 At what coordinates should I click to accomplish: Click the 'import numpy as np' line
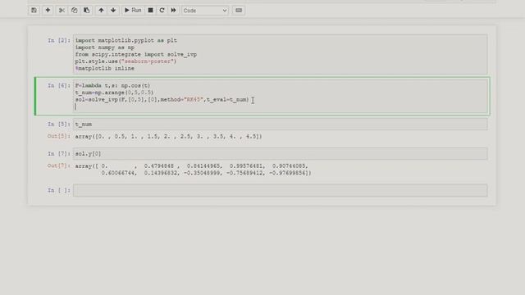pyautogui.click(x=105, y=48)
